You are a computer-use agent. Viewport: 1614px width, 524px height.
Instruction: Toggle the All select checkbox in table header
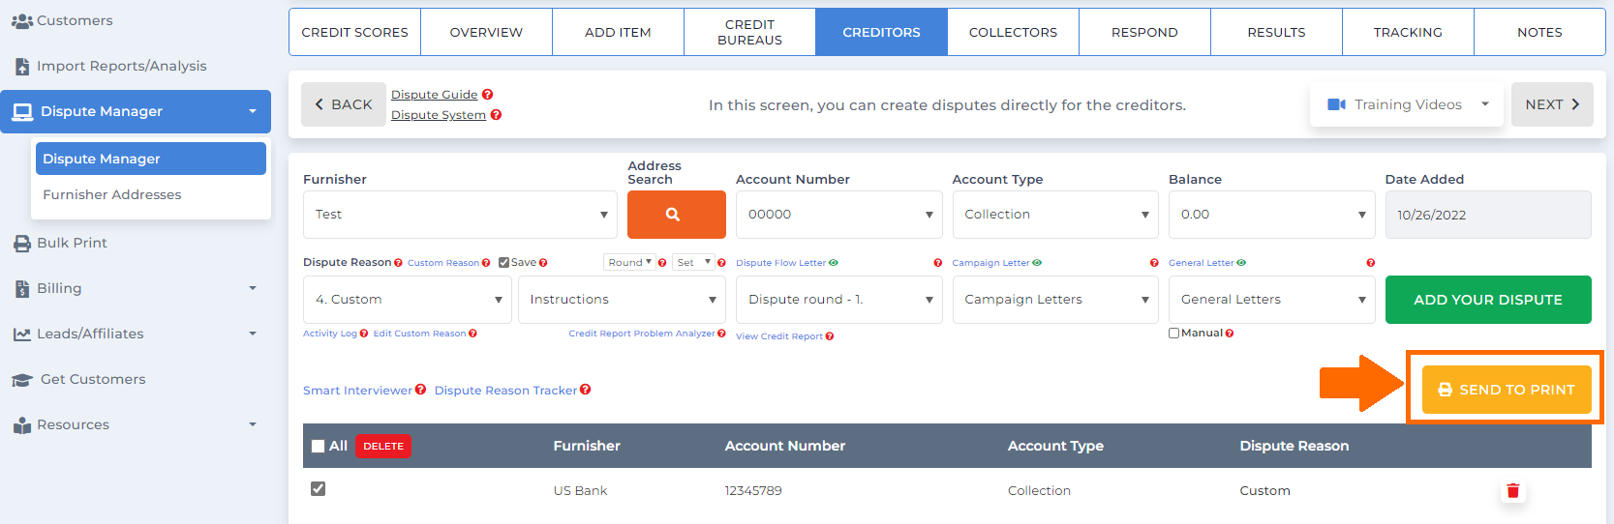(x=318, y=446)
